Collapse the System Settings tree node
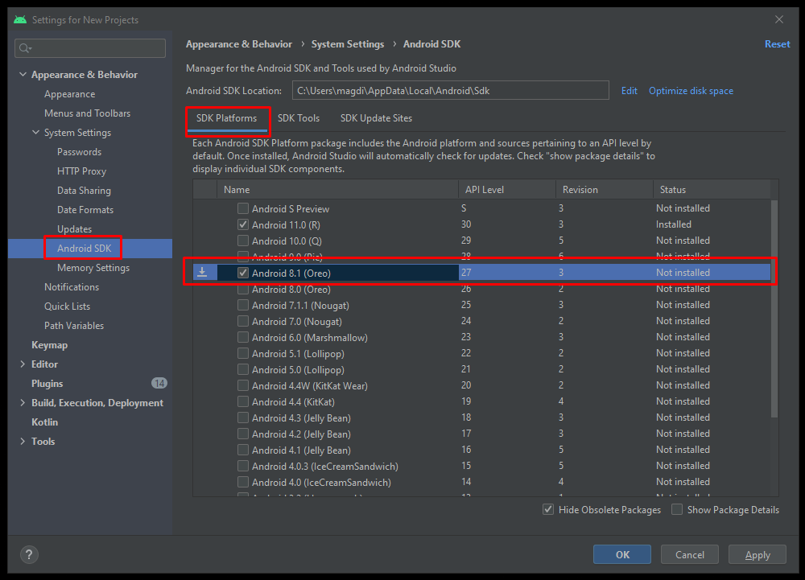The width and height of the screenshot is (805, 580). pyautogui.click(x=35, y=132)
